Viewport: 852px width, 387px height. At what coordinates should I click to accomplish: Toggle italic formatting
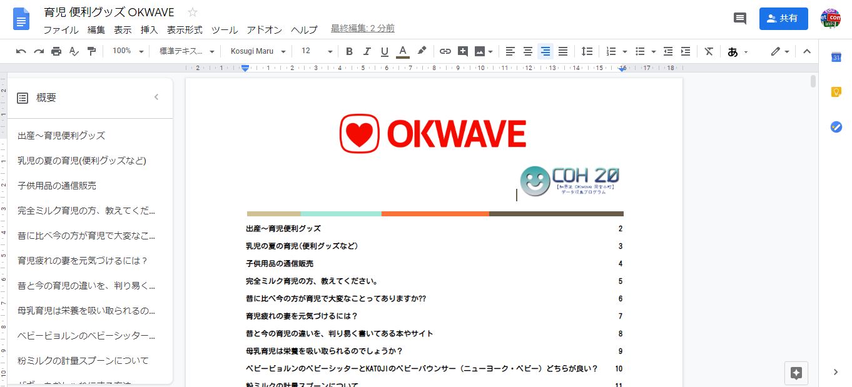(367, 51)
